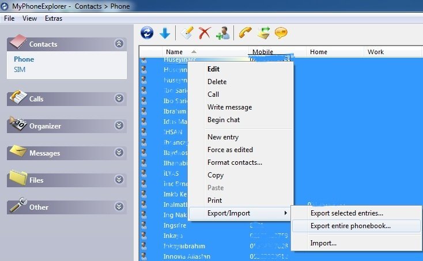The height and width of the screenshot is (261, 423).
Task: Click the red X delete contact icon
Action: click(205, 33)
